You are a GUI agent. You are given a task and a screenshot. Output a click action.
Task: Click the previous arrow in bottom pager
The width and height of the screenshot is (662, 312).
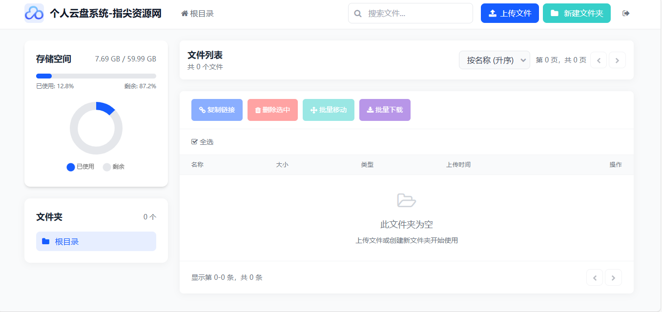[594, 278]
